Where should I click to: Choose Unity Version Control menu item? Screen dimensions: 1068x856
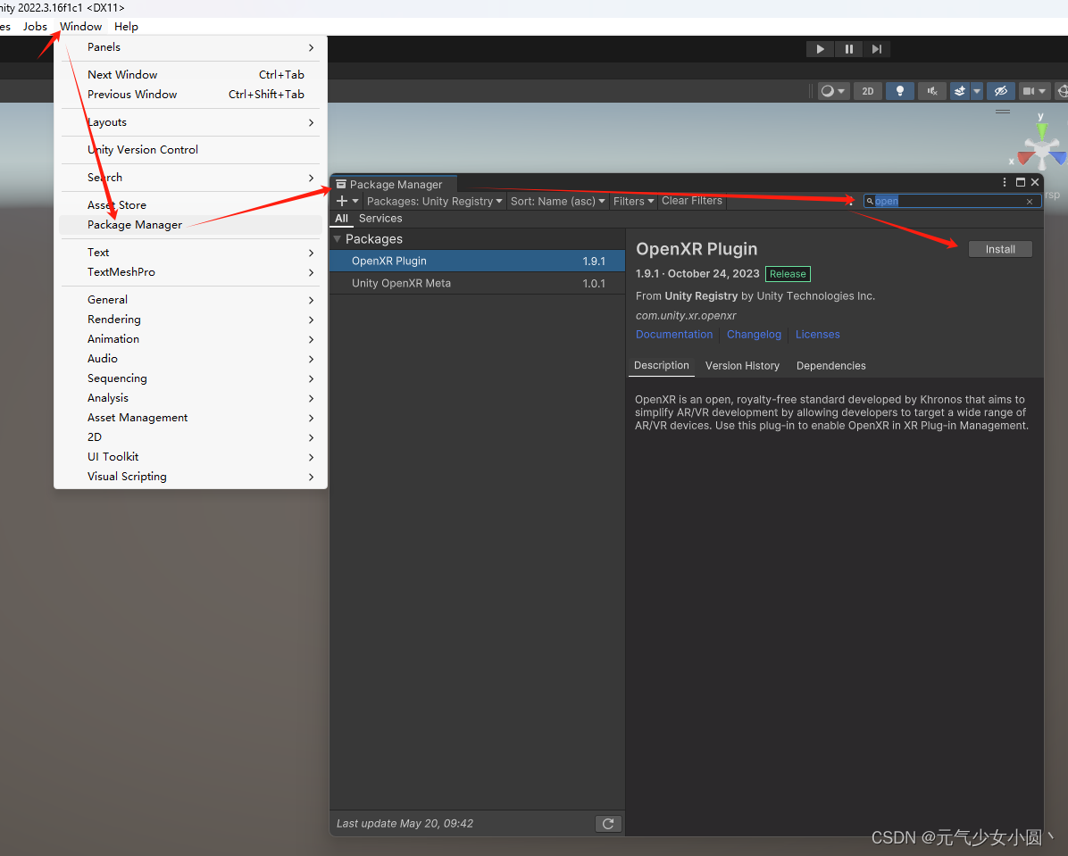(191, 150)
